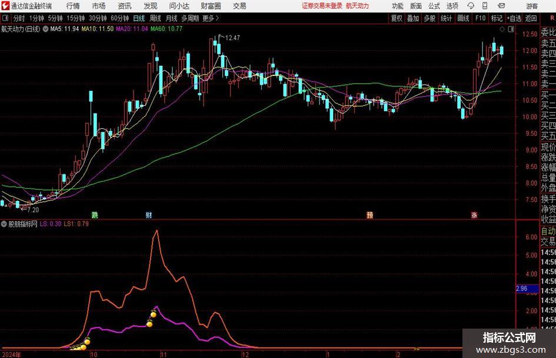Screen dimensions: 556x358
Task: Click the 通达信 red app logo
Action: 5,6
